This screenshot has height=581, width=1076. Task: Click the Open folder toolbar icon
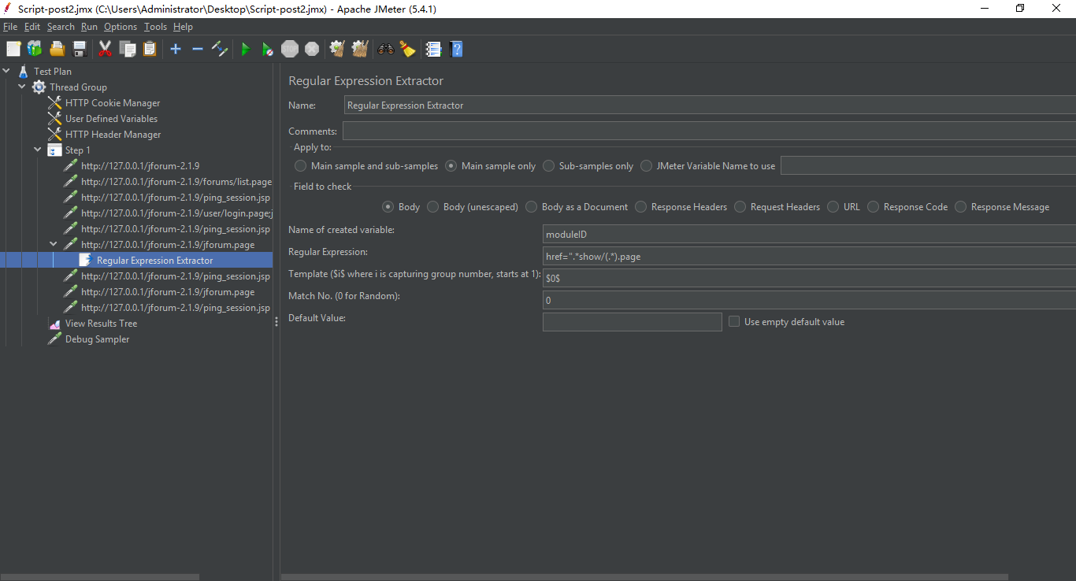tap(57, 49)
